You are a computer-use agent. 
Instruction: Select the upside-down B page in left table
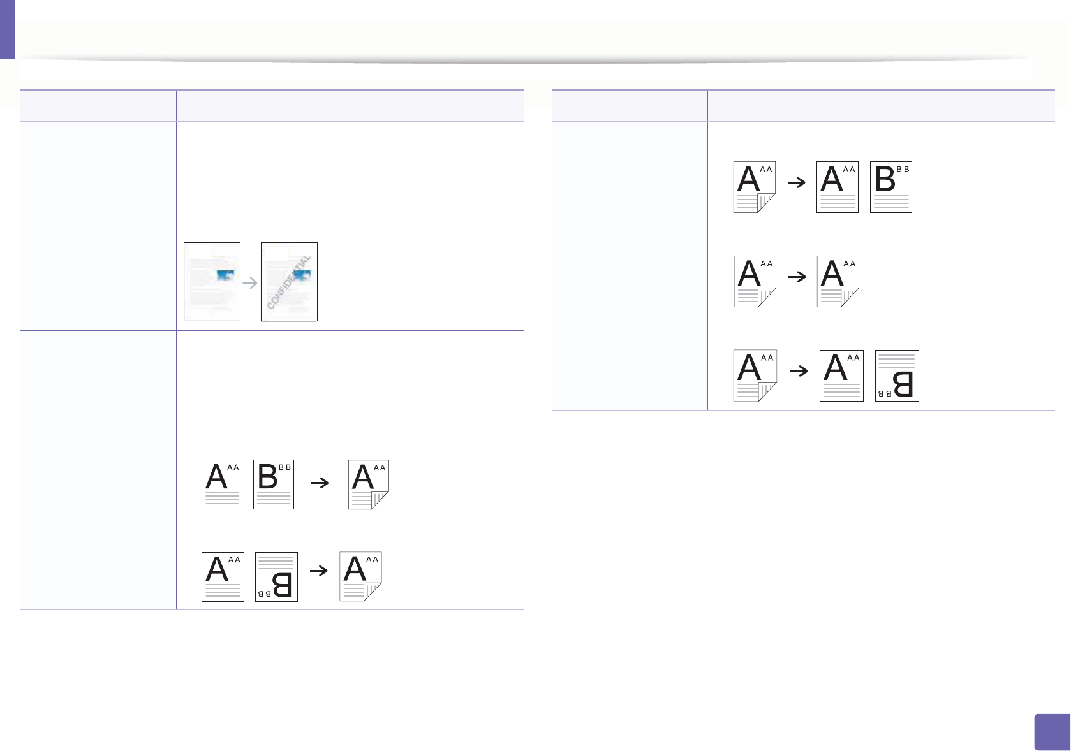pos(276,577)
